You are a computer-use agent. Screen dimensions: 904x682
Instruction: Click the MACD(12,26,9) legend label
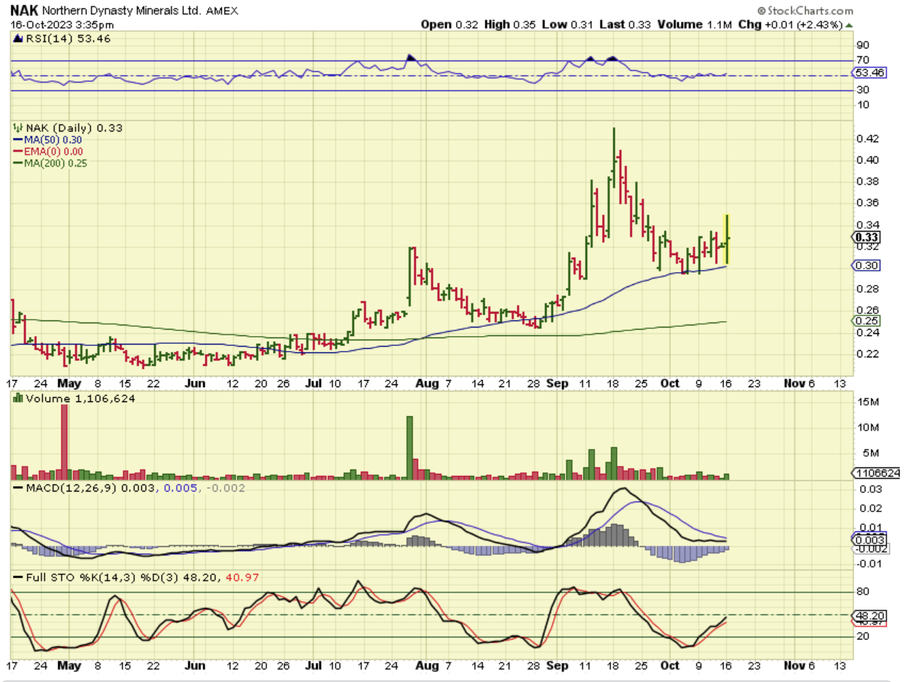pyautogui.click(x=71, y=488)
